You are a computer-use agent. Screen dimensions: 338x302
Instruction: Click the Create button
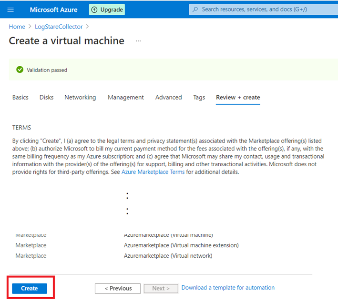click(x=30, y=289)
